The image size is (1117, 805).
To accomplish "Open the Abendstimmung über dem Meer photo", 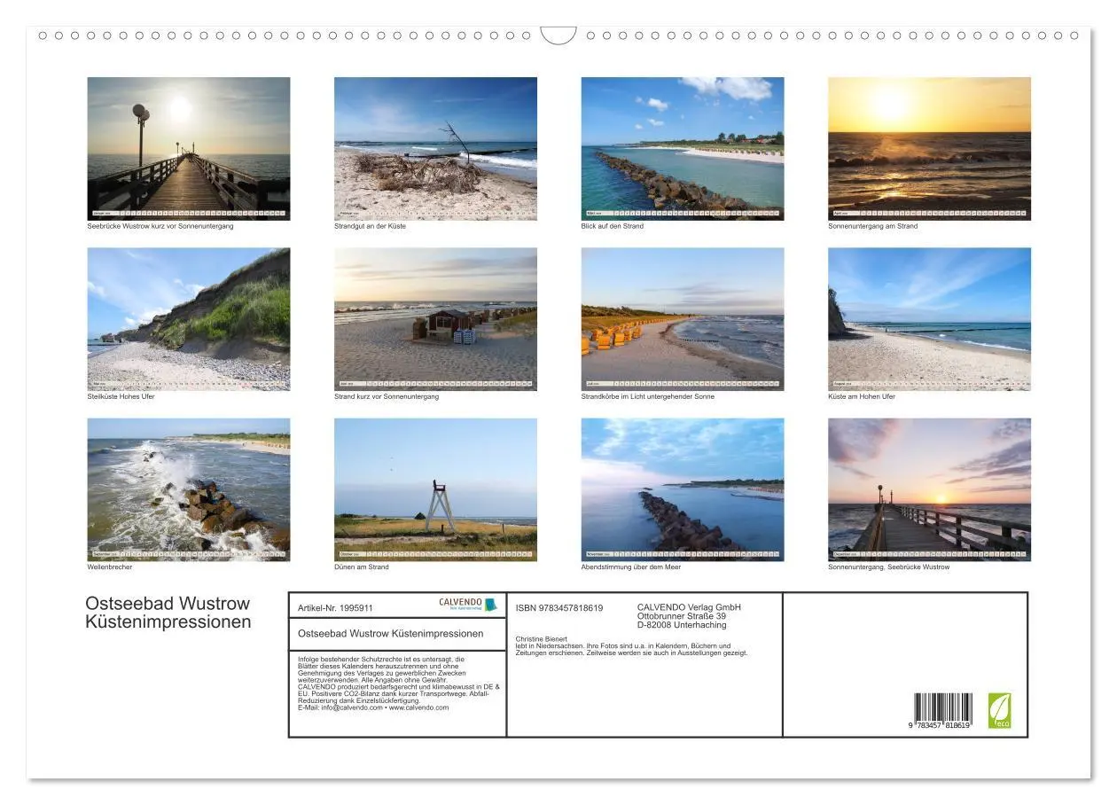I will tap(683, 489).
